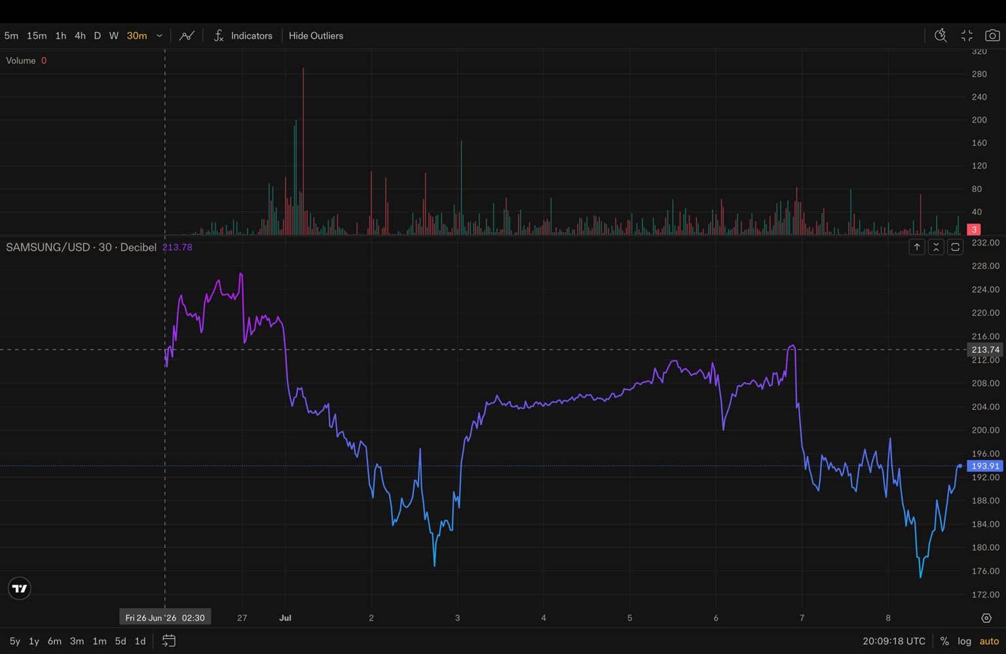Toggle percent scale mode
This screenshot has width=1006, height=654.
[944, 642]
